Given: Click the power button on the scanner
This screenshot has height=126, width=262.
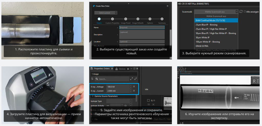Looking at the screenshot, I should tap(31, 84).
